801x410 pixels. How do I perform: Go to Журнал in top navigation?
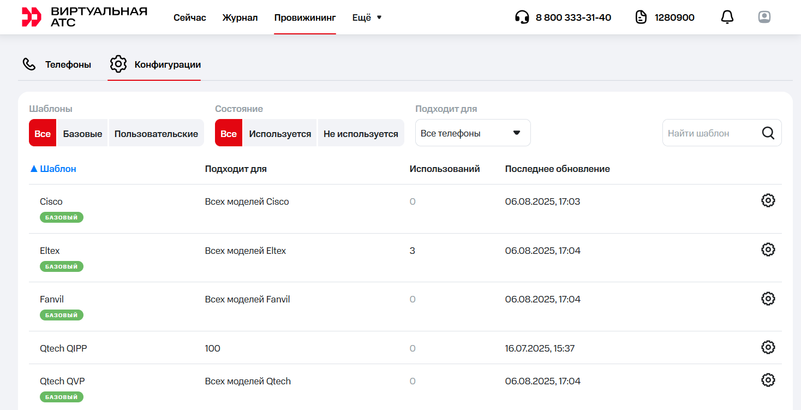pyautogui.click(x=240, y=17)
